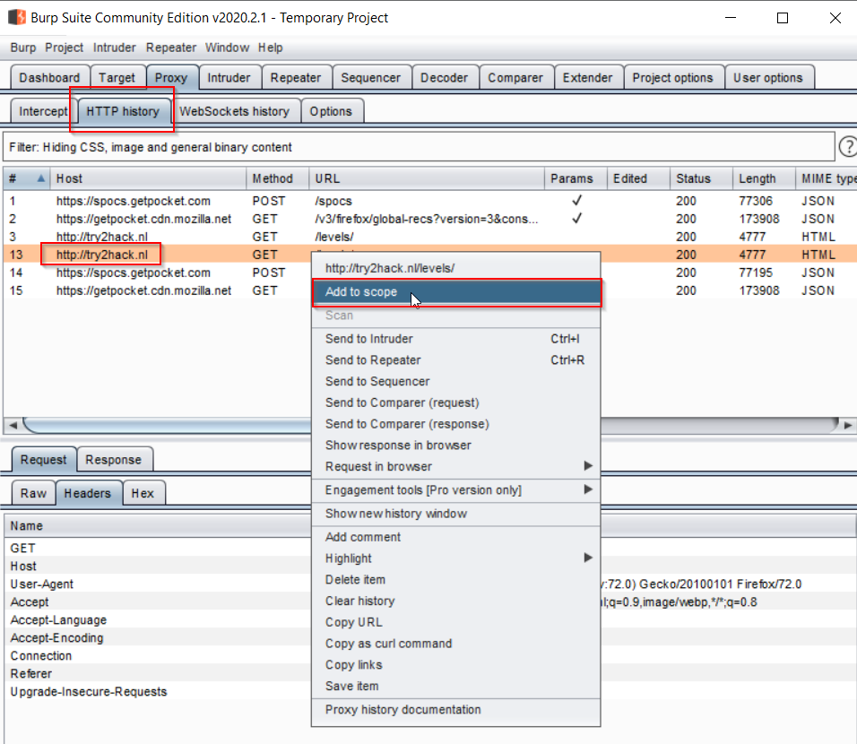The image size is (857, 744).
Task: Open the Decoder tab
Action: point(444,78)
